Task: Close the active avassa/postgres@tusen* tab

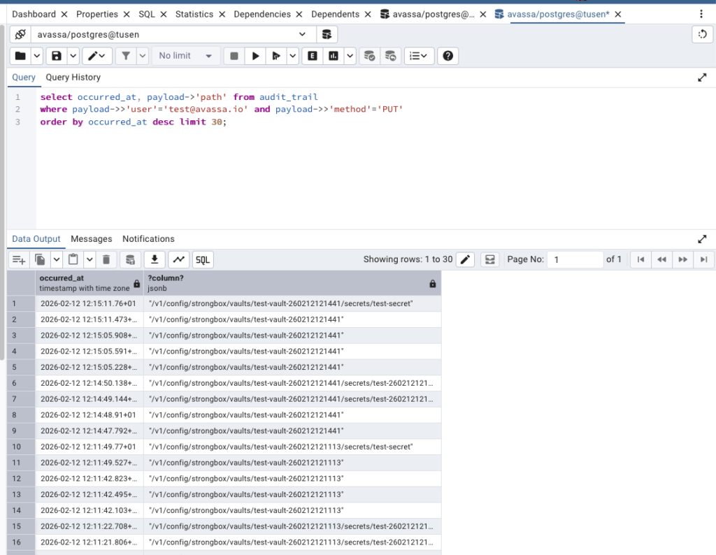Action: click(x=618, y=15)
